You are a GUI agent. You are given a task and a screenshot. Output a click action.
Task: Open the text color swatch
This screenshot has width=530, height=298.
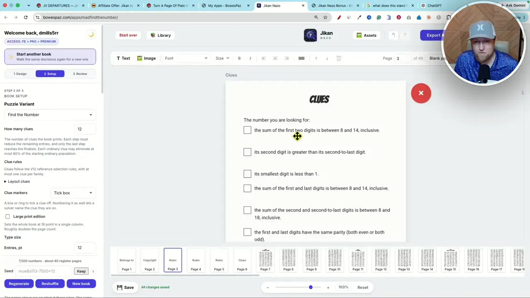coord(301,58)
